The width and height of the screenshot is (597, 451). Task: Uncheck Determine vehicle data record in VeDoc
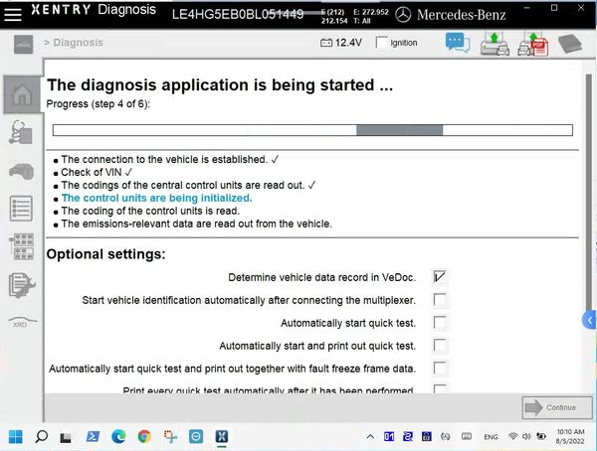tap(440, 277)
